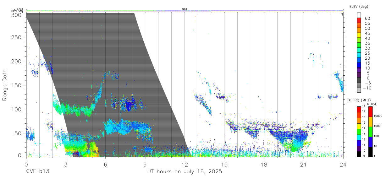386x178 pixels.
Task: Click the y-axis tick label '150'
Action: (x=17, y=85)
